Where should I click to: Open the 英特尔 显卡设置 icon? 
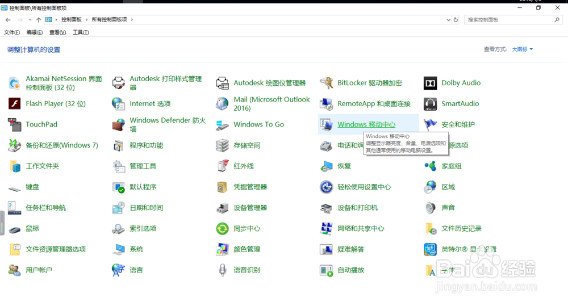[431, 249]
